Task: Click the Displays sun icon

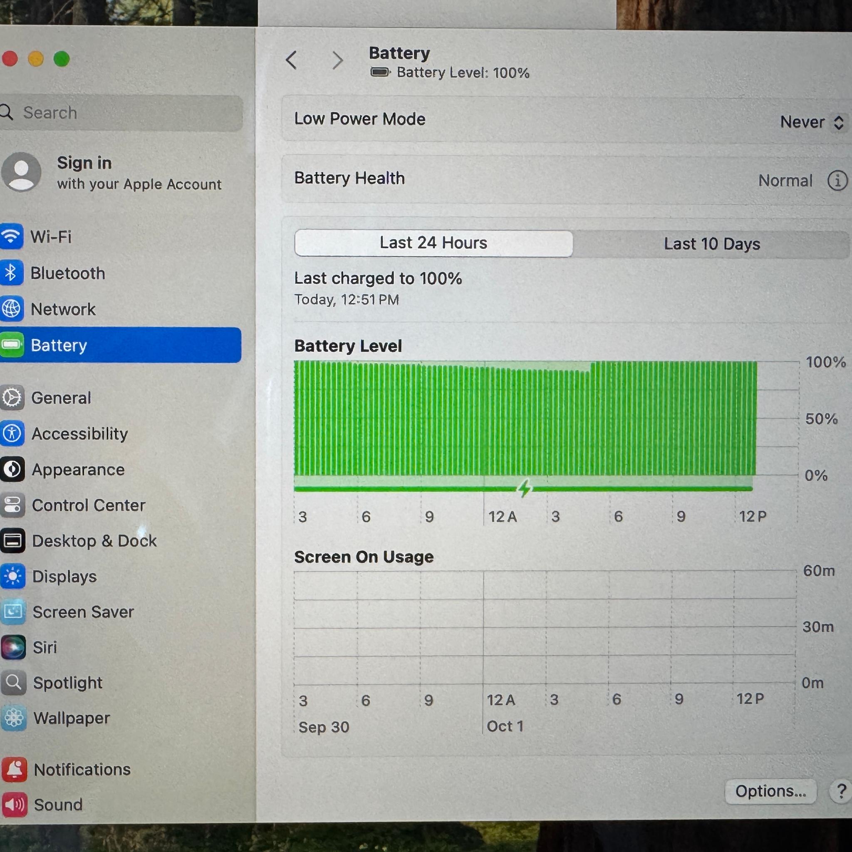Action: [13, 576]
